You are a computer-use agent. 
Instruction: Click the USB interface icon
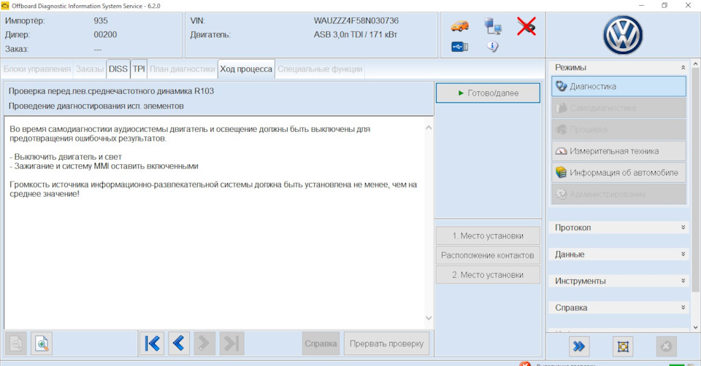459,47
